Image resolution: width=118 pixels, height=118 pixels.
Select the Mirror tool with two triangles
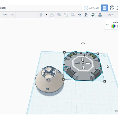coord(79,15)
